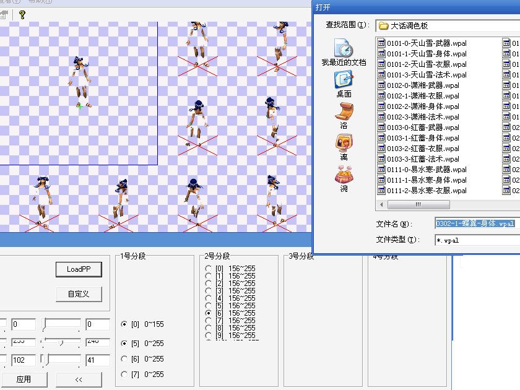
Task: Click the slider between 102 and 41
Action: coord(61,360)
